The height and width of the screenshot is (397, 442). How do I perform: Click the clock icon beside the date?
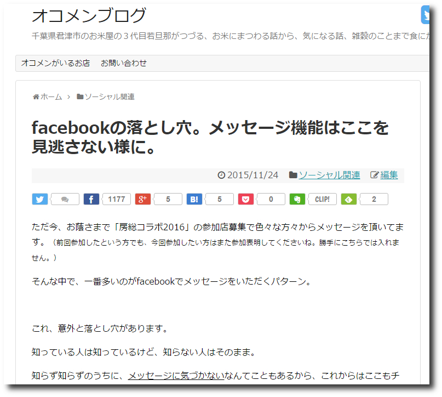pos(222,175)
